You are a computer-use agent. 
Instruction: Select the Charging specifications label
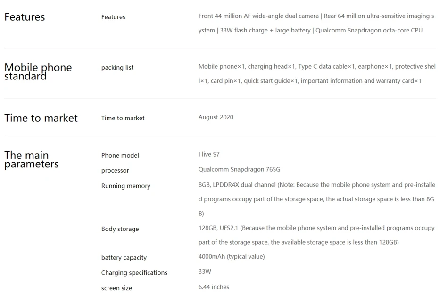pos(134,273)
